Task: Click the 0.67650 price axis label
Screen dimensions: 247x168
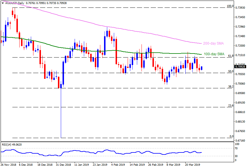Action: [240, 131]
